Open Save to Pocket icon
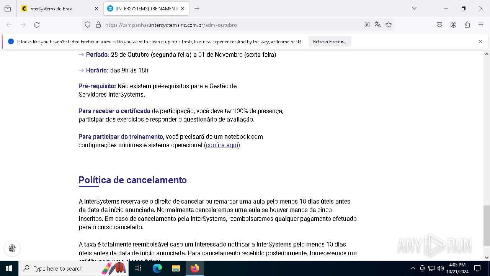Screen dimensions: 490x276 (x=439, y=25)
